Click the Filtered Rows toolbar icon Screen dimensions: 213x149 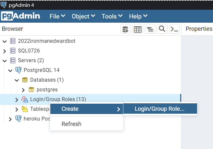150,29
